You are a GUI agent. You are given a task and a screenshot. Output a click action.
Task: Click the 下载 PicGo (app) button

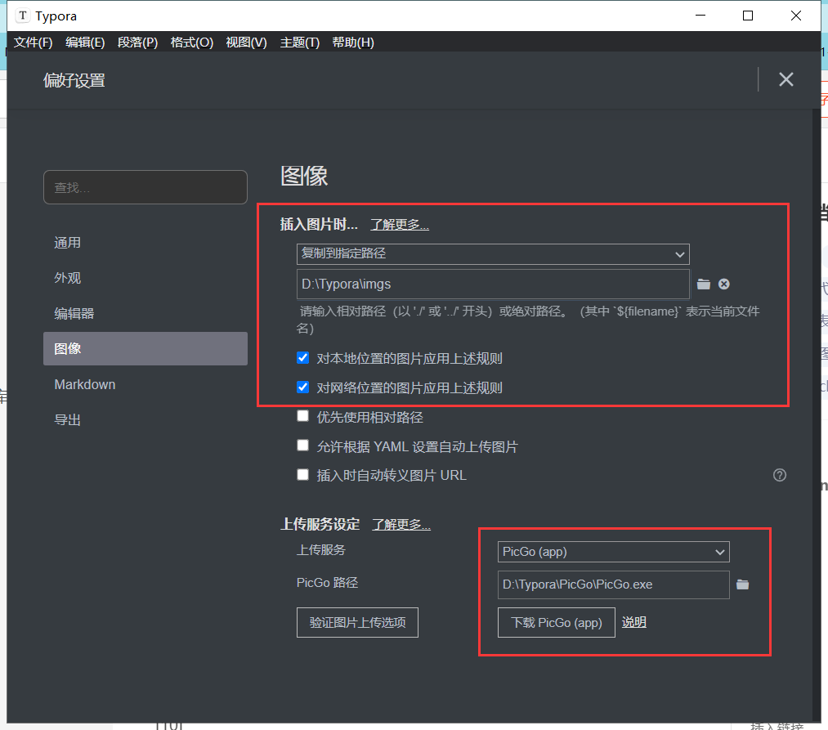coord(556,622)
